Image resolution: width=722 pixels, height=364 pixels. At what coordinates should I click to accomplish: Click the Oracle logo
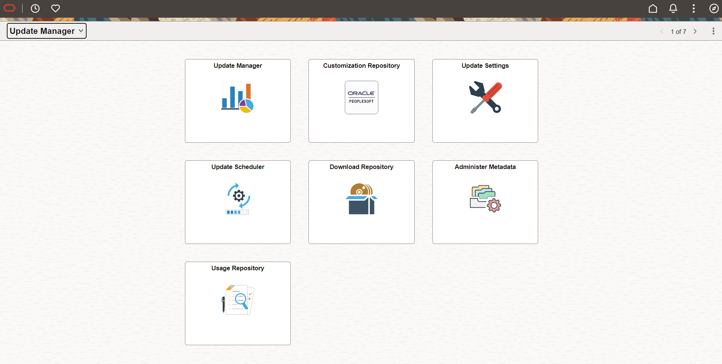(x=9, y=8)
